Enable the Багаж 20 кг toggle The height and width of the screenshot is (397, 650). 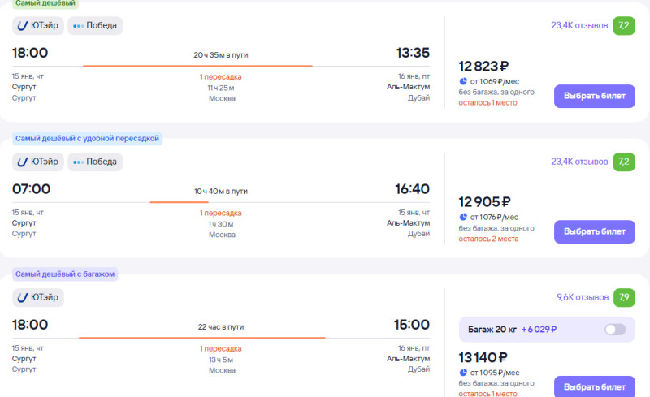(x=615, y=330)
